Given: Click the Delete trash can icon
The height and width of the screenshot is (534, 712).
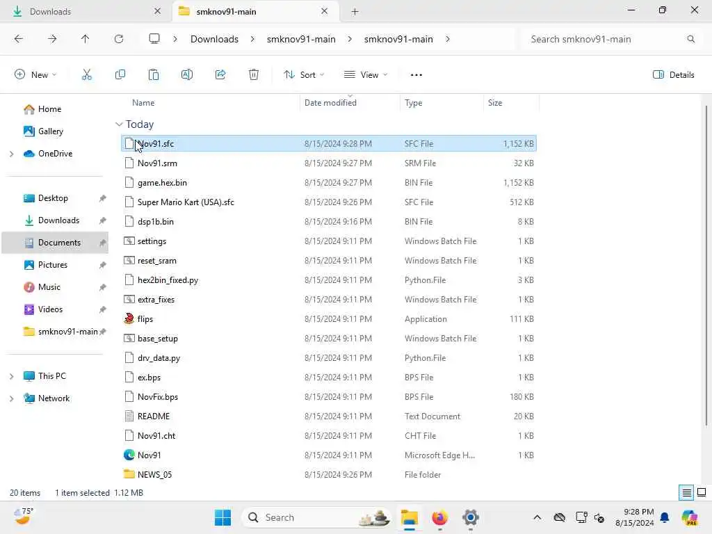Looking at the screenshot, I should (x=254, y=75).
